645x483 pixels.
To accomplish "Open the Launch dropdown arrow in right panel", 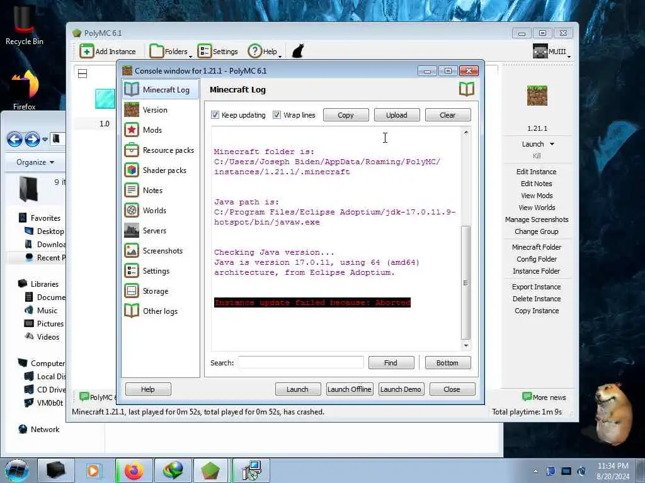I will tap(552, 144).
